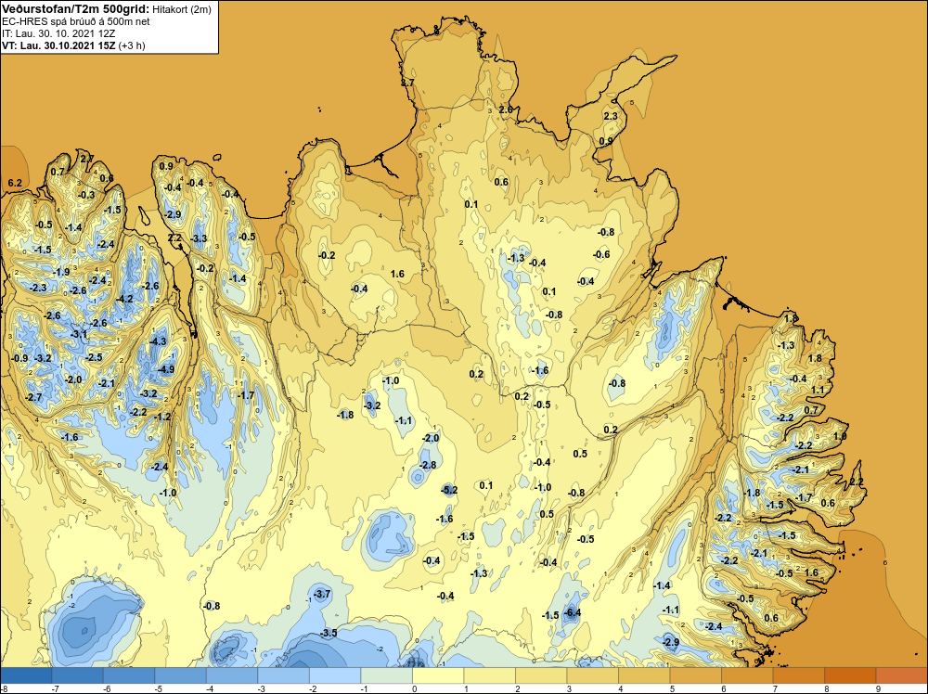Click the legend tick label '-8'

(x=4, y=688)
